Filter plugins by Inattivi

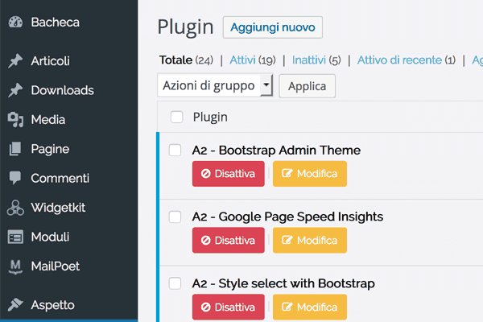pyautogui.click(x=308, y=60)
